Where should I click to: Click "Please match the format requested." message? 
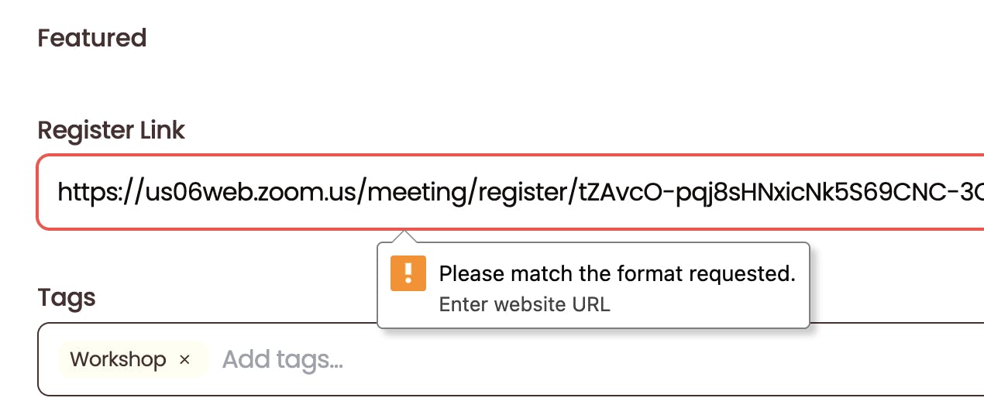(x=618, y=273)
